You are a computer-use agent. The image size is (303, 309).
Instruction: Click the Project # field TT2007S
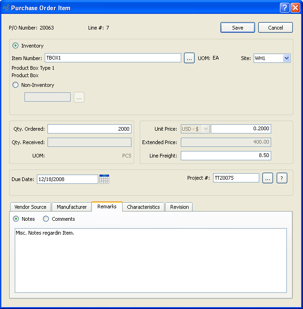point(236,178)
